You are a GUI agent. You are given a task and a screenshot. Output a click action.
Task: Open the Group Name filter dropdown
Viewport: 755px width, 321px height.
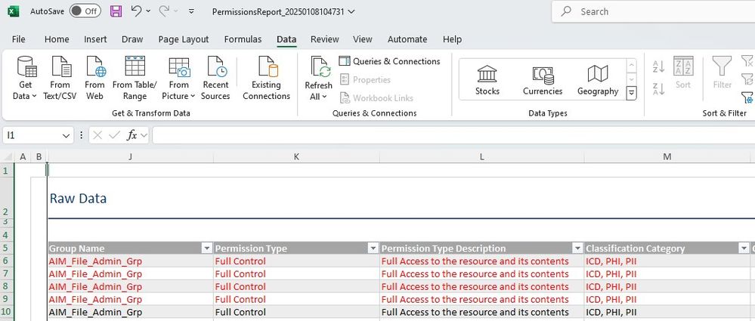(x=207, y=248)
